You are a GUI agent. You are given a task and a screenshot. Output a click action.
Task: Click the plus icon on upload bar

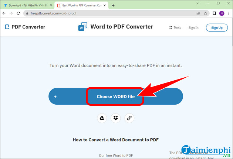click(x=55, y=97)
